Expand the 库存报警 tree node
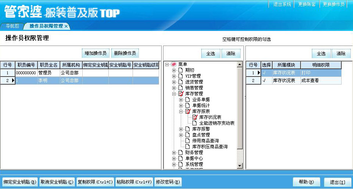The width and height of the screenshot is (353, 189). [x=181, y=129]
